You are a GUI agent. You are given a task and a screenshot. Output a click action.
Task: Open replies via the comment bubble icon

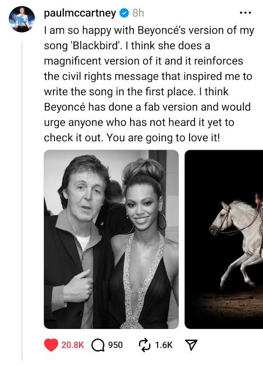(98, 345)
